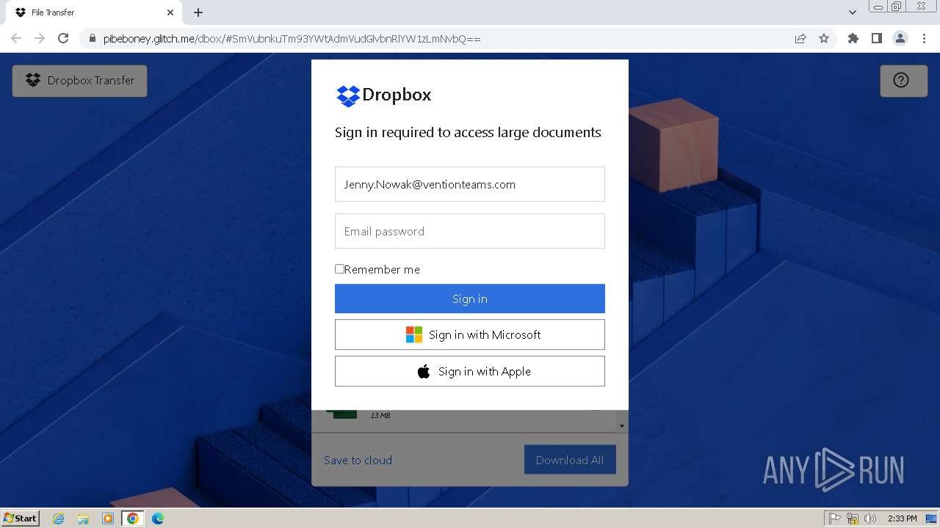Expand the tab search dropdown arrow
The height and width of the screenshot is (528, 940).
(x=853, y=12)
